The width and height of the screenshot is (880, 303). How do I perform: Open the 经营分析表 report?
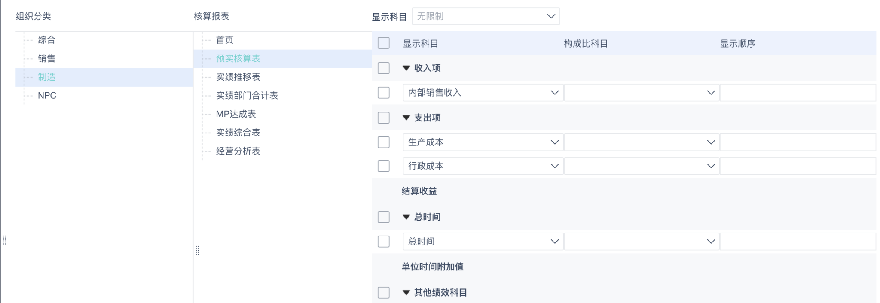coord(238,151)
